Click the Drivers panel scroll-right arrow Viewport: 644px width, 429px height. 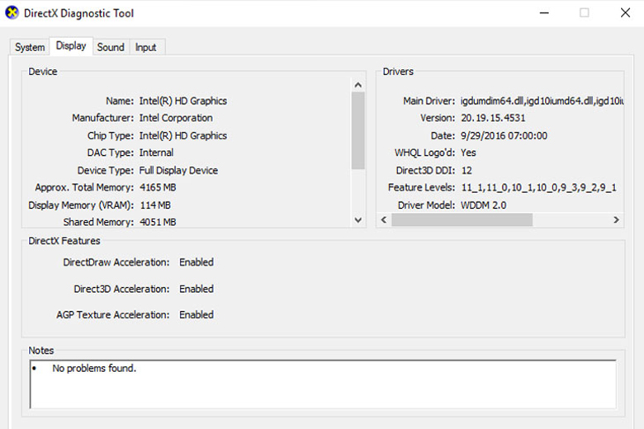616,220
